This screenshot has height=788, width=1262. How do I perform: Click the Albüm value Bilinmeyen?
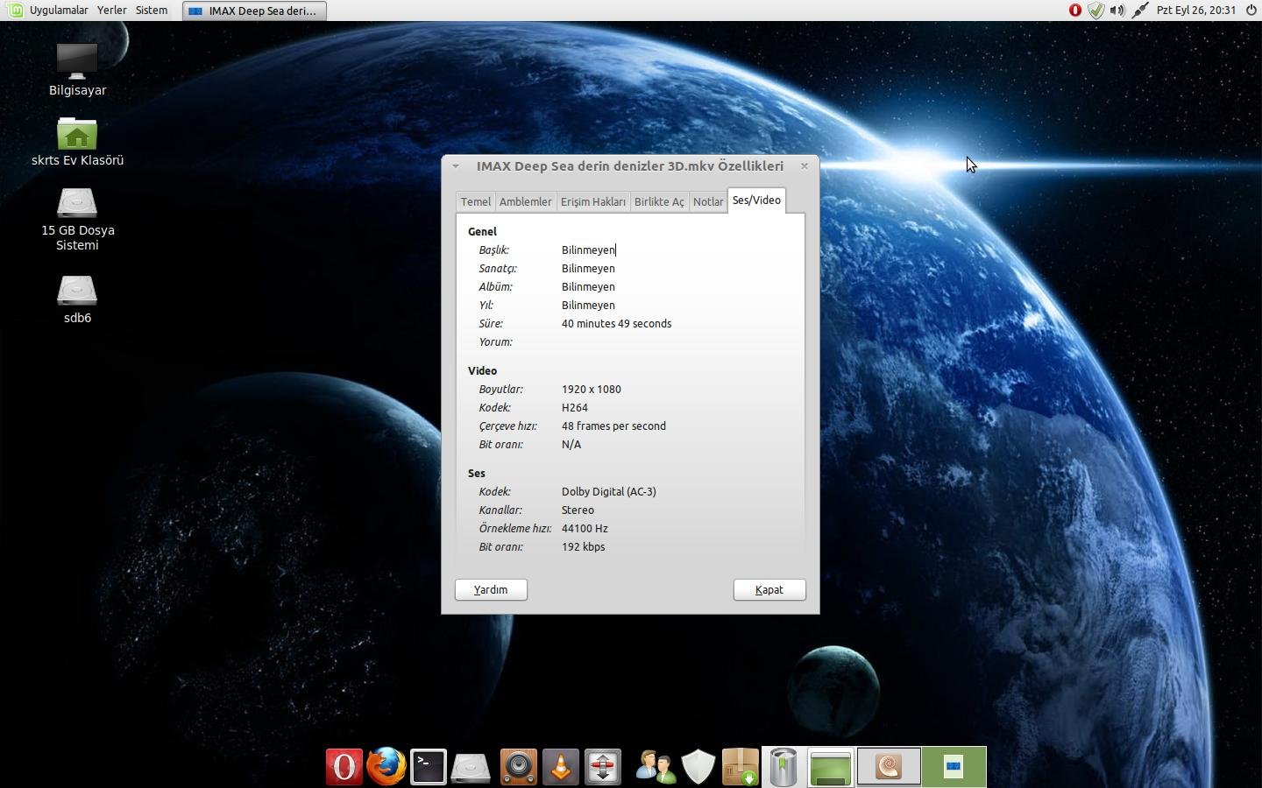588,286
